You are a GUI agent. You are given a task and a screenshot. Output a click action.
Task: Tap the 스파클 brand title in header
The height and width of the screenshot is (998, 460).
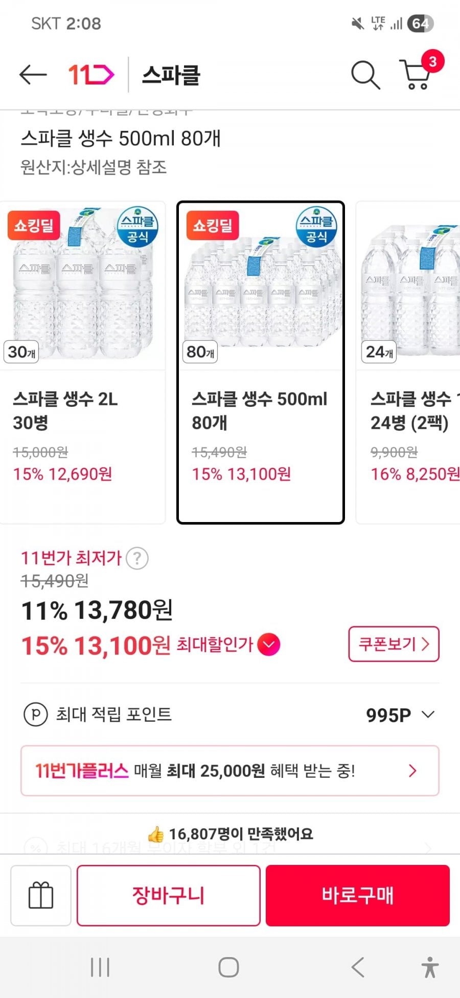point(171,75)
